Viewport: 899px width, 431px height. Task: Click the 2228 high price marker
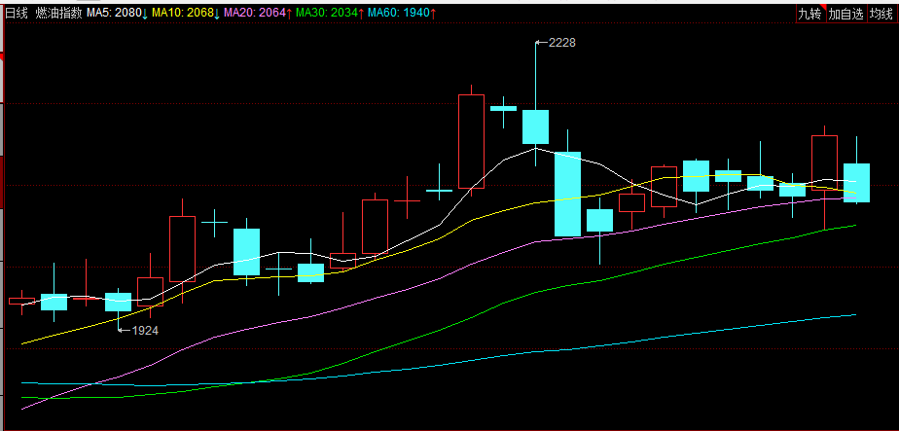556,43
